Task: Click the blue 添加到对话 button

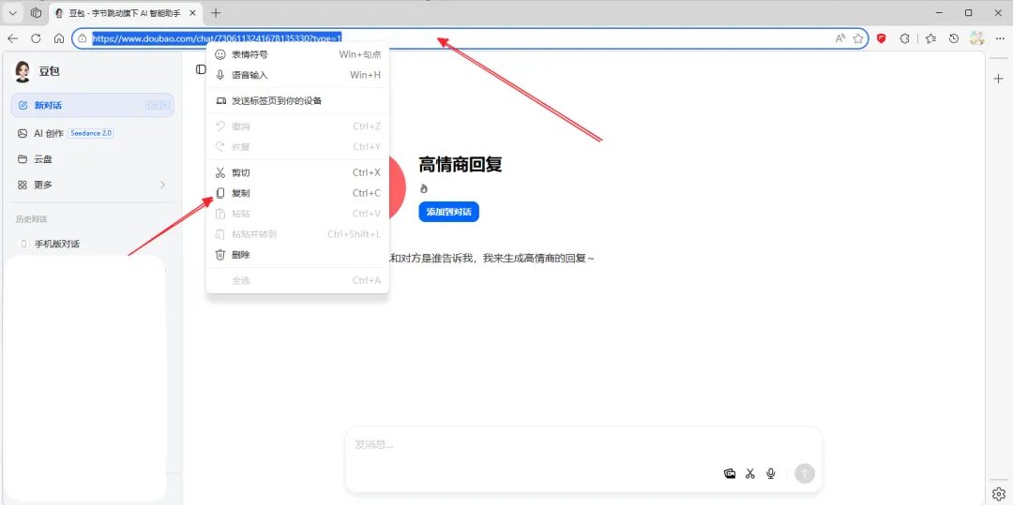Action: click(449, 212)
